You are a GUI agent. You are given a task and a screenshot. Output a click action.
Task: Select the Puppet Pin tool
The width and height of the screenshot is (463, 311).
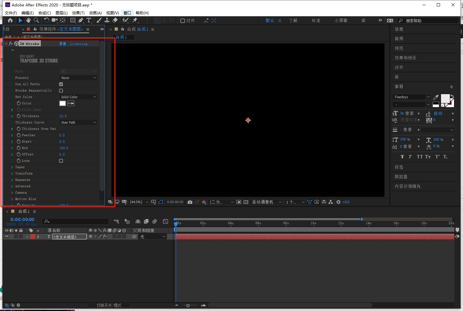click(135, 20)
